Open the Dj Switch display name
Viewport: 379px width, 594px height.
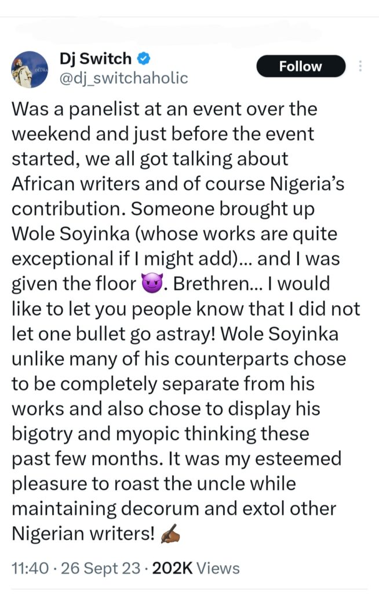click(96, 59)
